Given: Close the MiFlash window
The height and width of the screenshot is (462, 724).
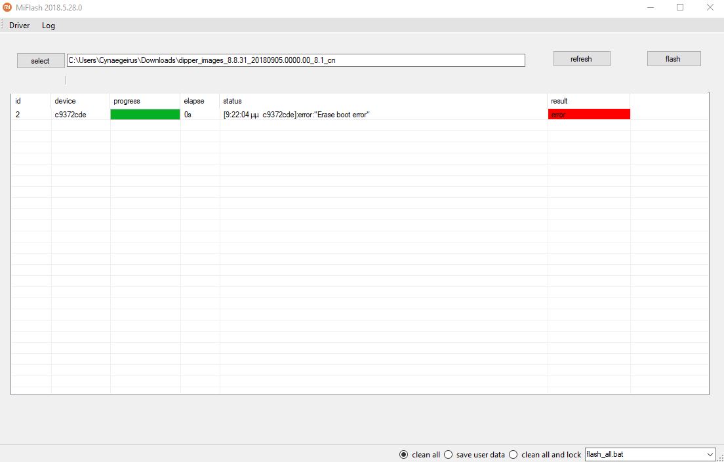Looking at the screenshot, I should pos(710,7).
